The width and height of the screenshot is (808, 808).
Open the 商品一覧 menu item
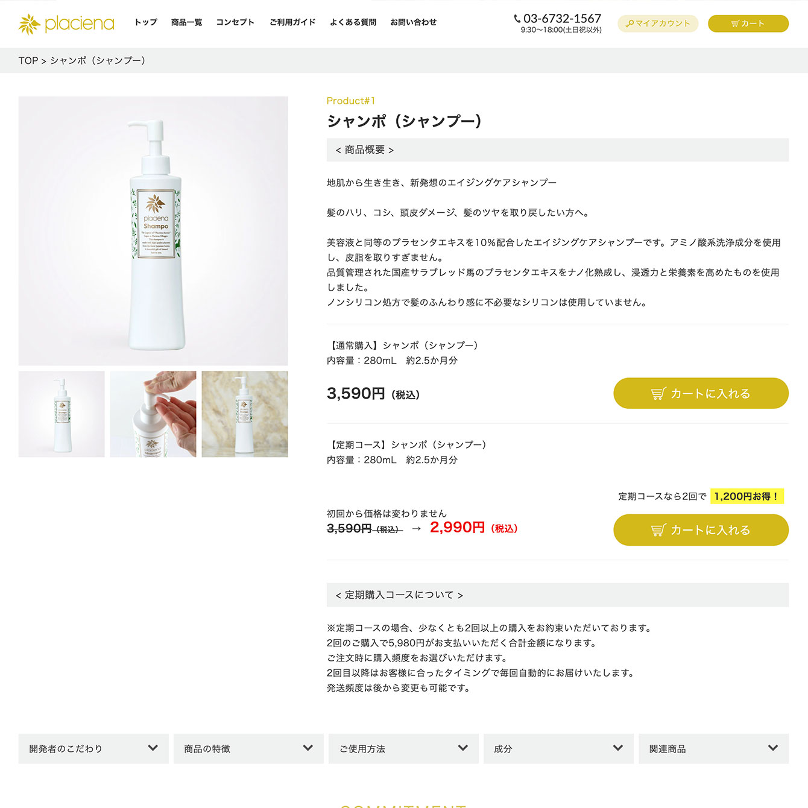click(x=186, y=22)
